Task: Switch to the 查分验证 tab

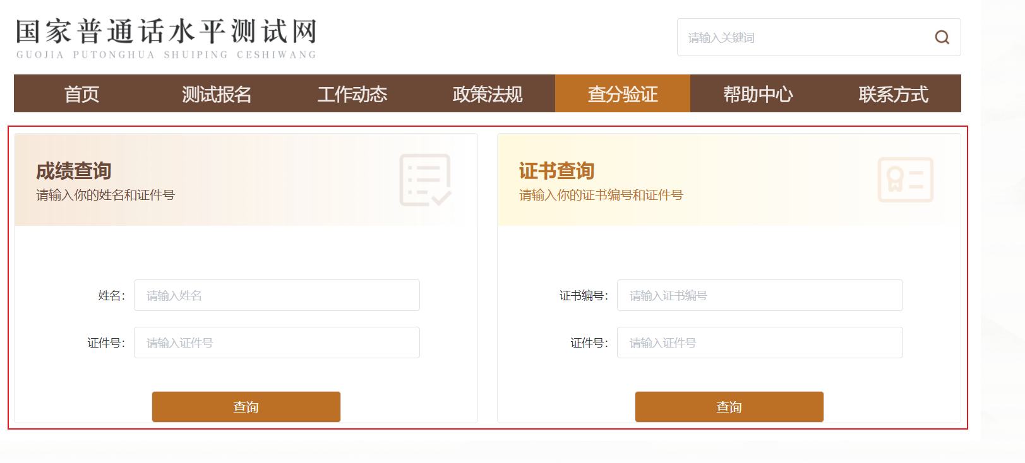Action: (x=623, y=94)
